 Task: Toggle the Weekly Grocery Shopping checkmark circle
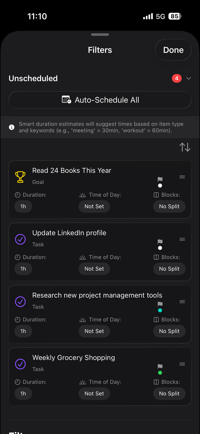20,364
